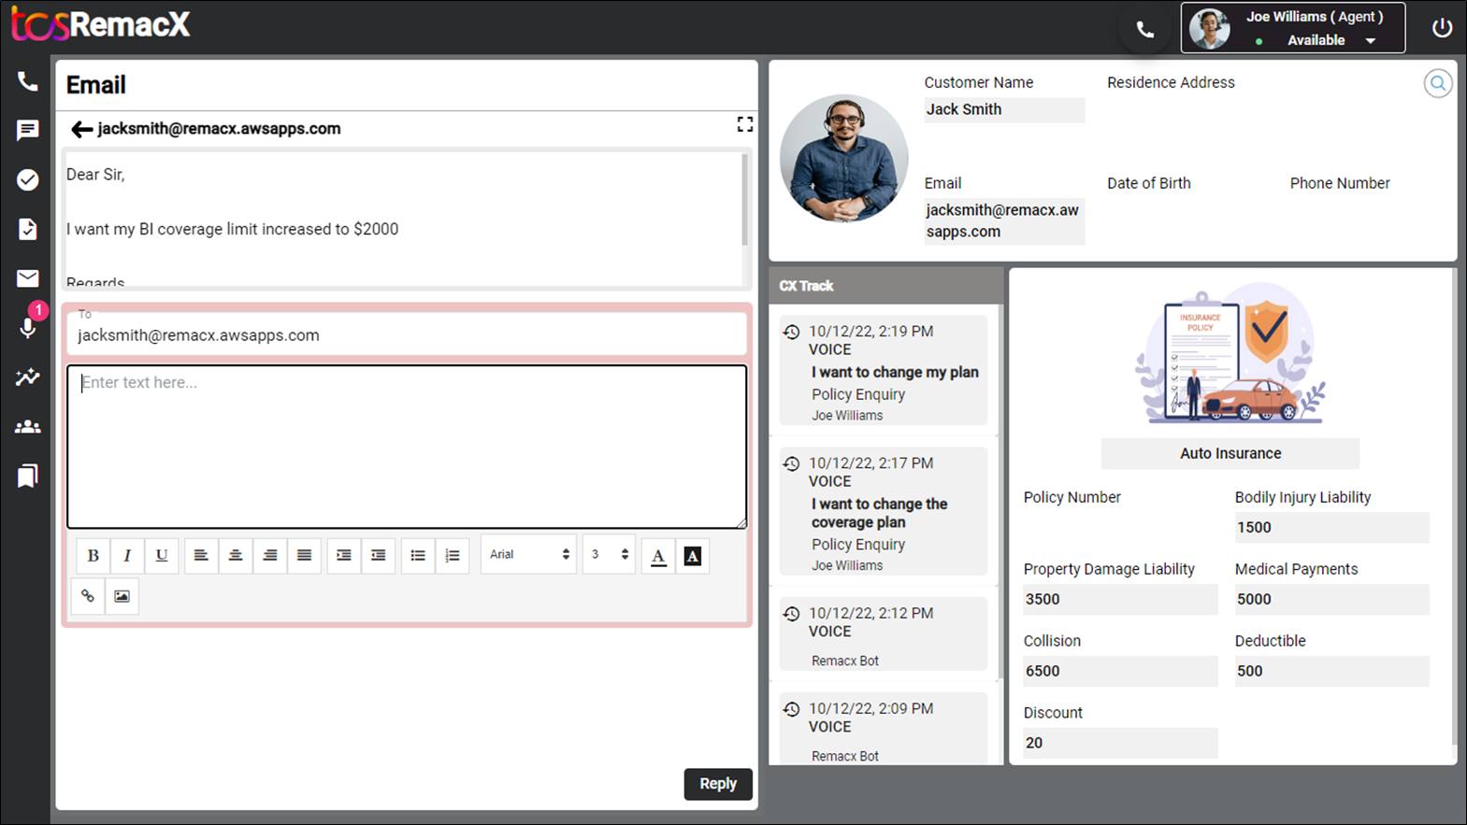Open the chat messages icon in the sidebar
This screenshot has width=1467, height=825.
(27, 130)
